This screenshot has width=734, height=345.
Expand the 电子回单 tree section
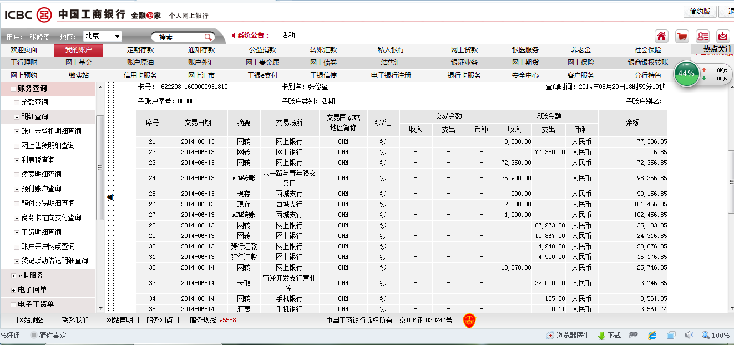click(13, 290)
